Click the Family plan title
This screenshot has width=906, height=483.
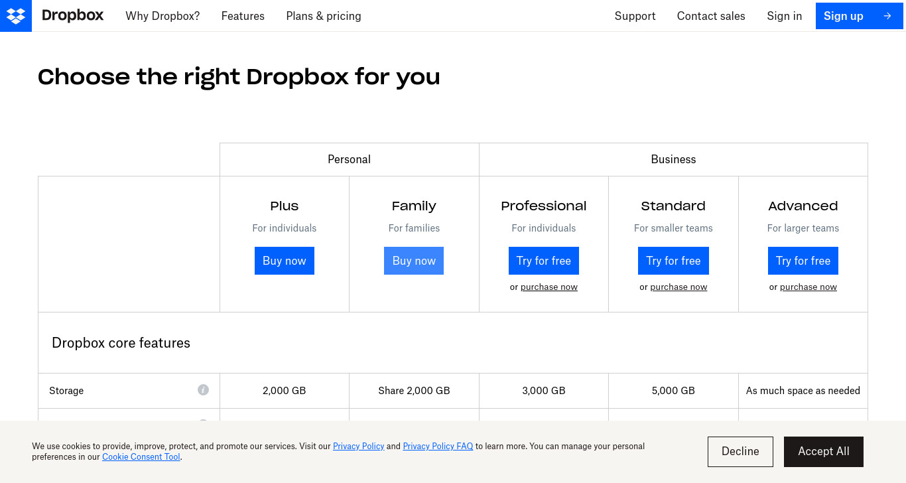[x=414, y=206]
